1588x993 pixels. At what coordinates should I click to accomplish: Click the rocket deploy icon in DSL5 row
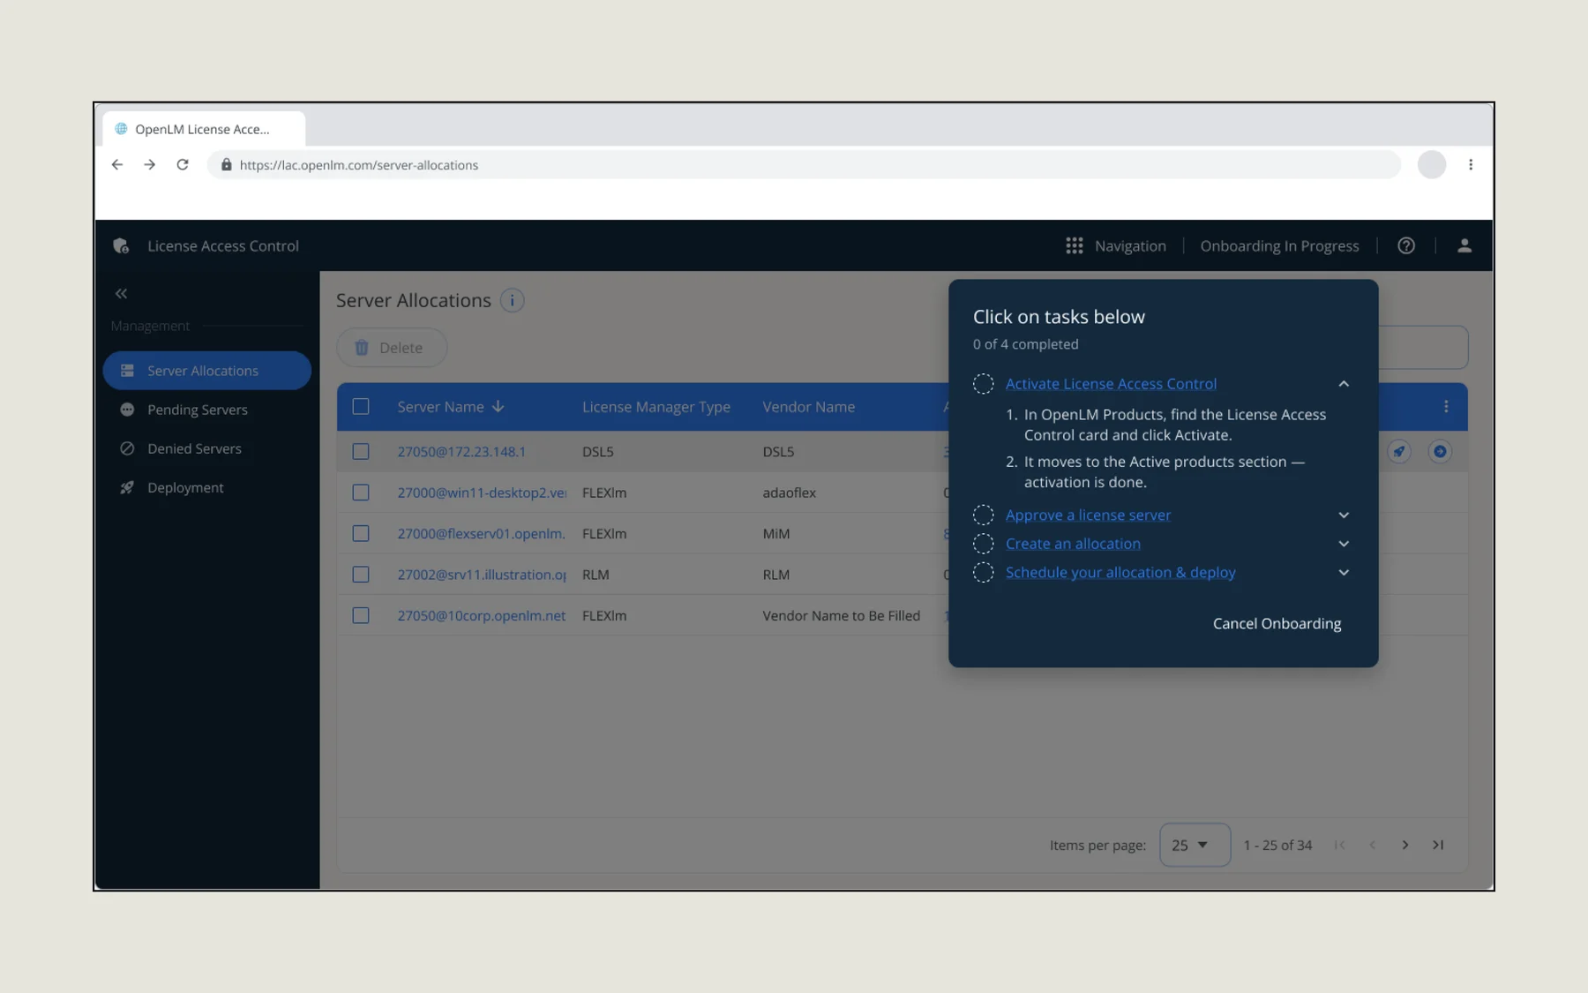click(x=1399, y=452)
